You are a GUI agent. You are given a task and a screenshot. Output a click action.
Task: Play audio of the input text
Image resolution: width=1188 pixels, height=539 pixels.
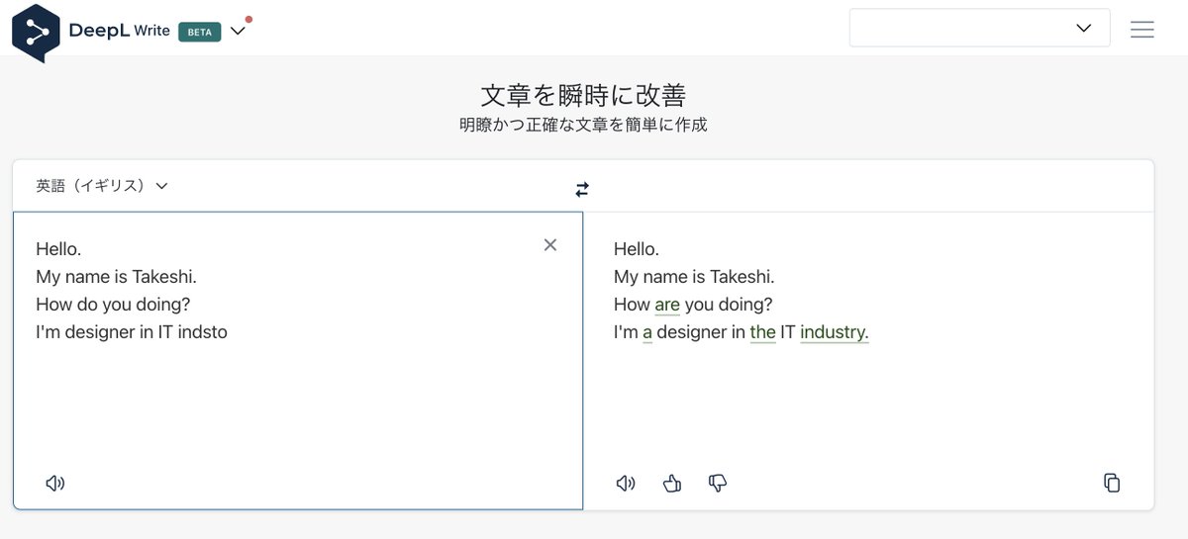[55, 484]
